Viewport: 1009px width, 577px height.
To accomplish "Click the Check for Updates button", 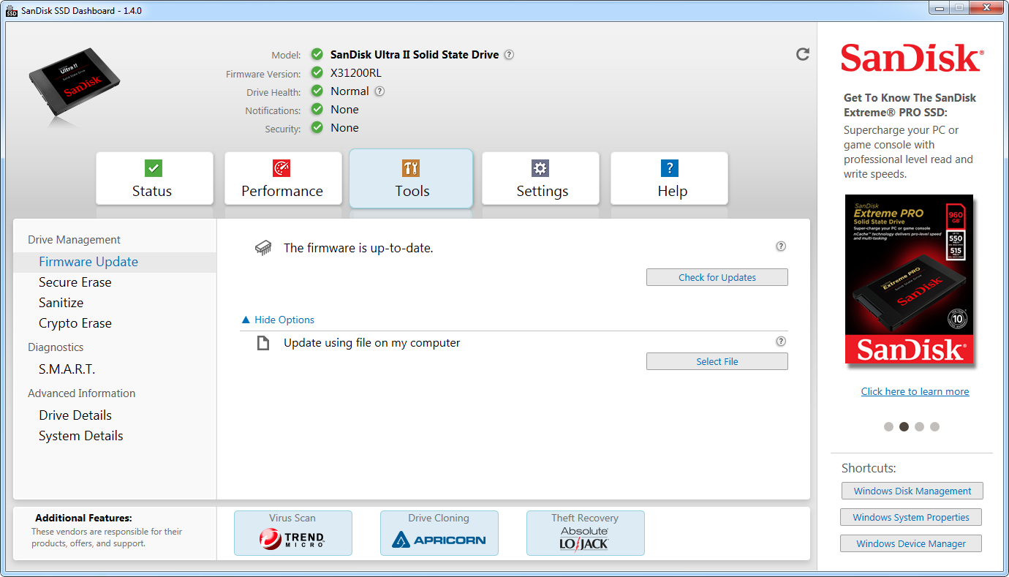I will pos(717,277).
